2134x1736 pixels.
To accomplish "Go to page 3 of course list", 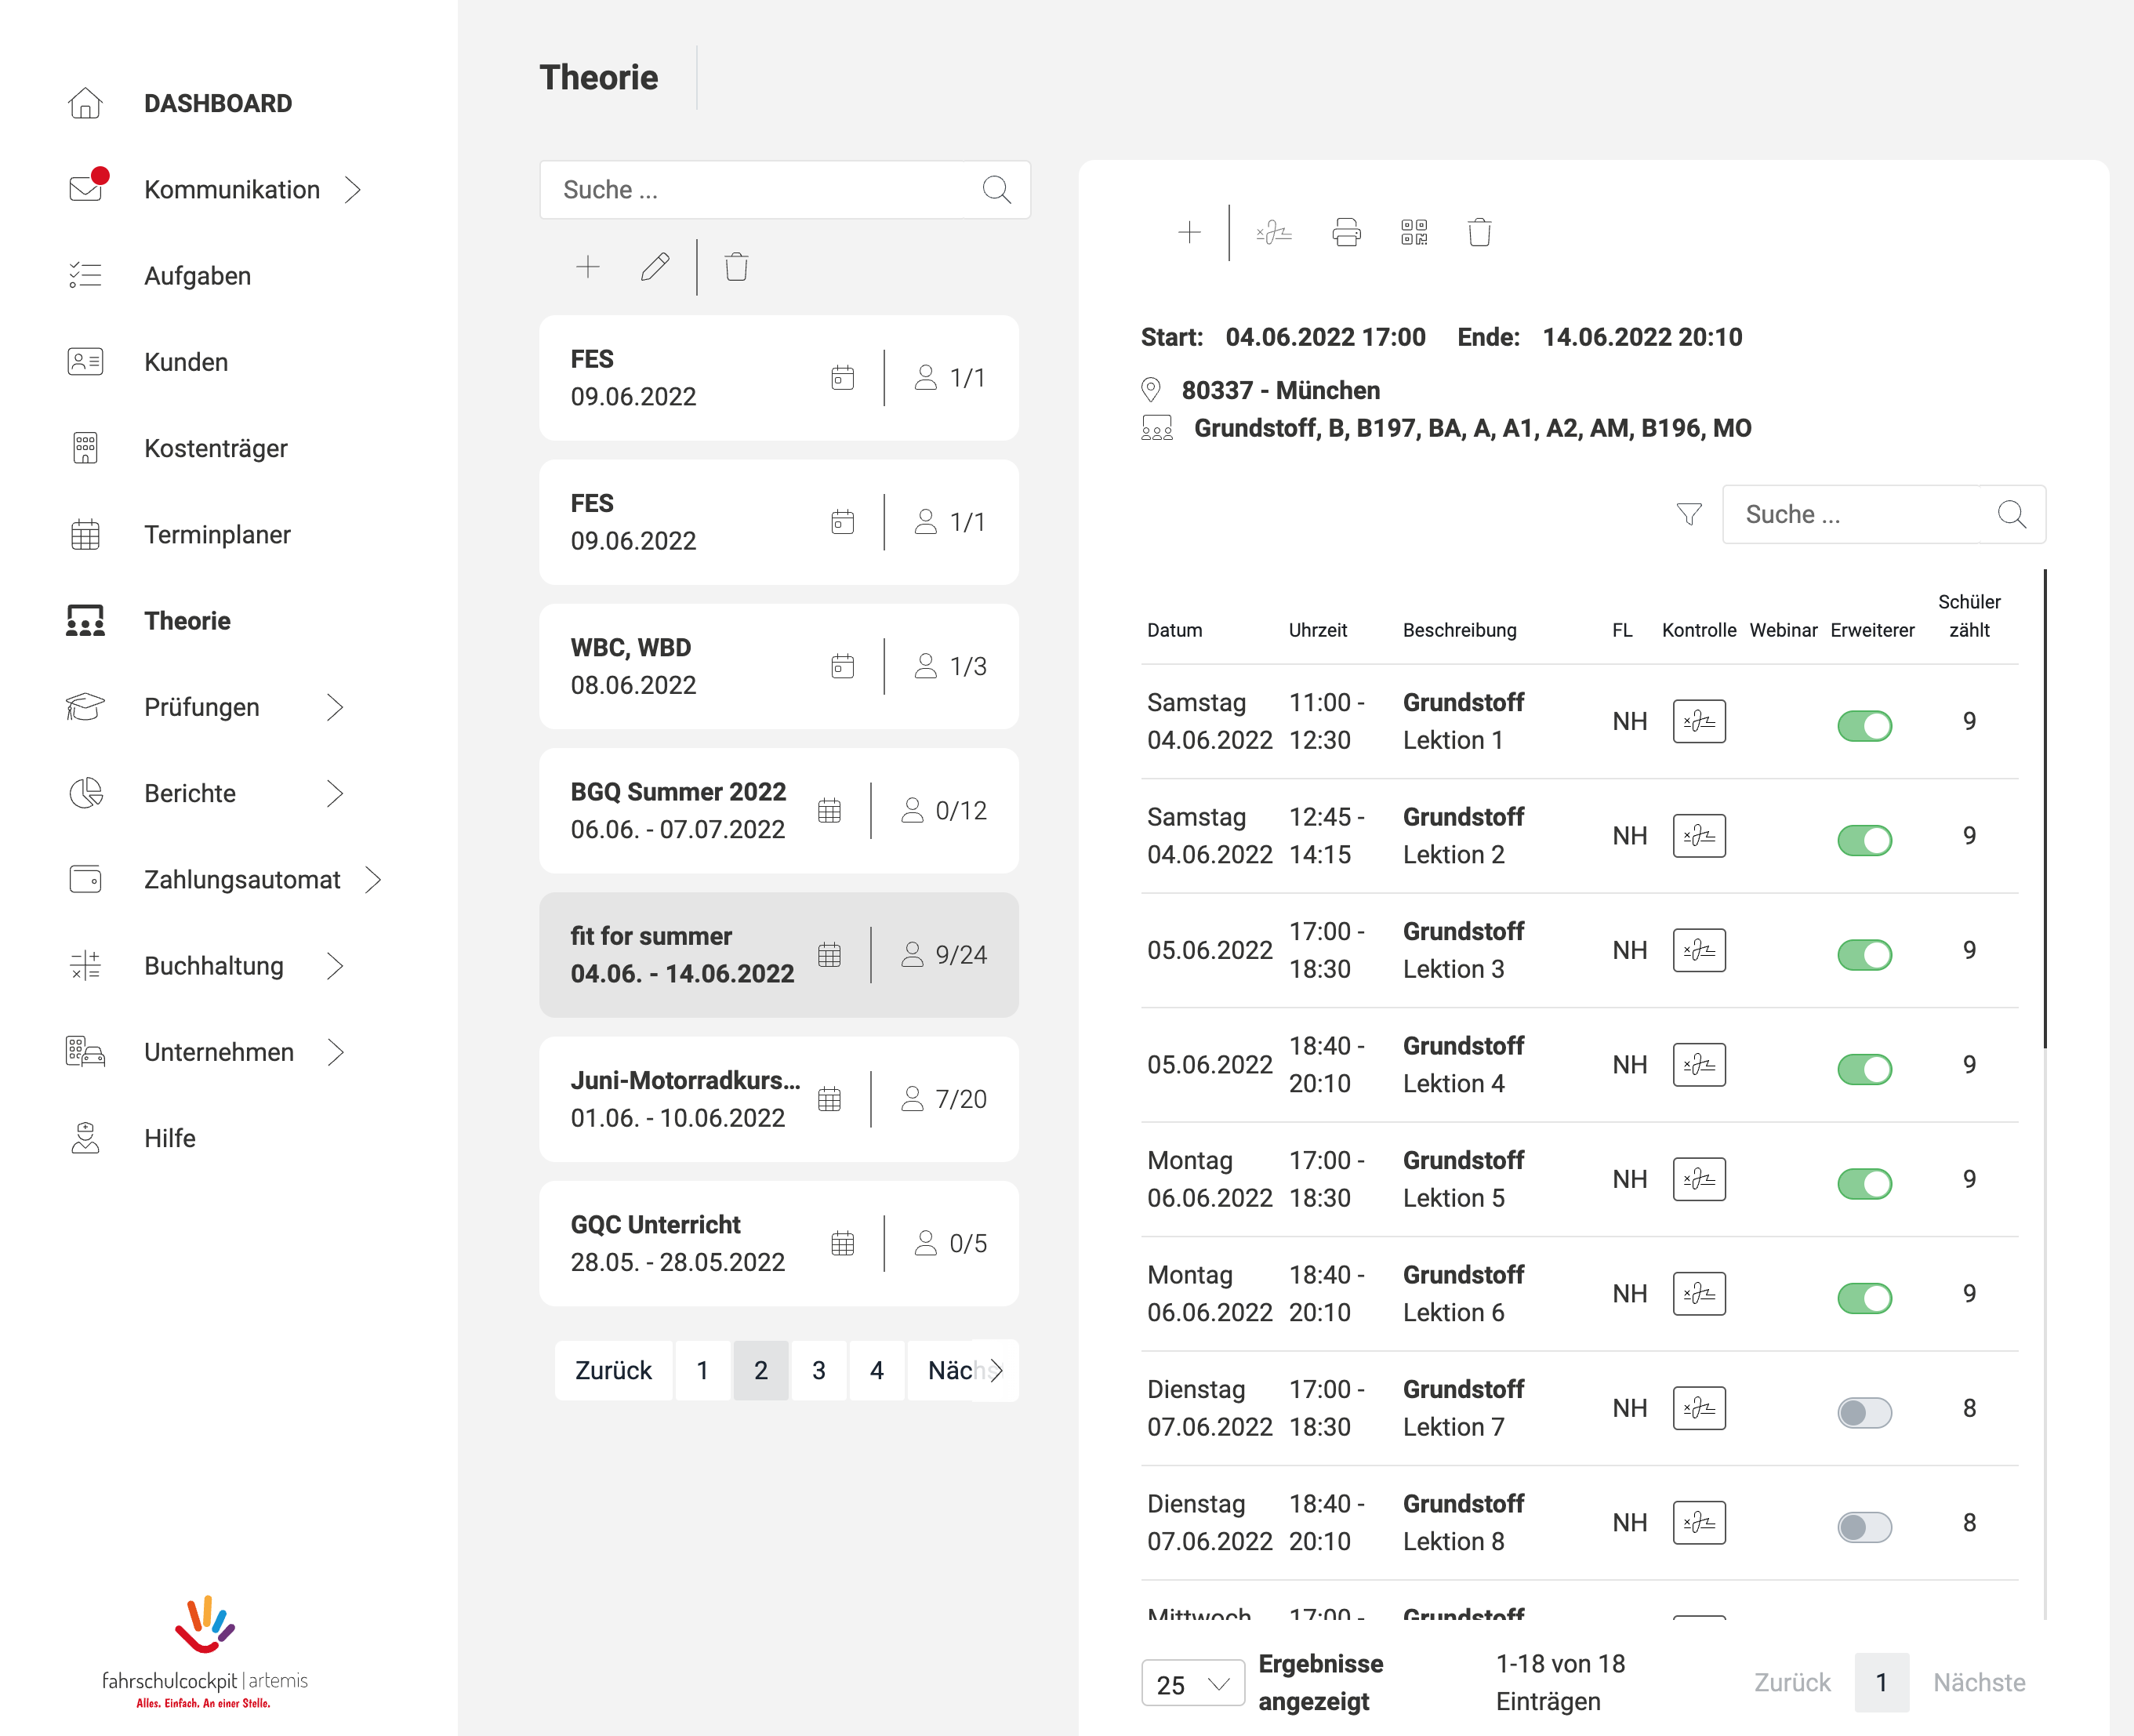I will pyautogui.click(x=818, y=1370).
